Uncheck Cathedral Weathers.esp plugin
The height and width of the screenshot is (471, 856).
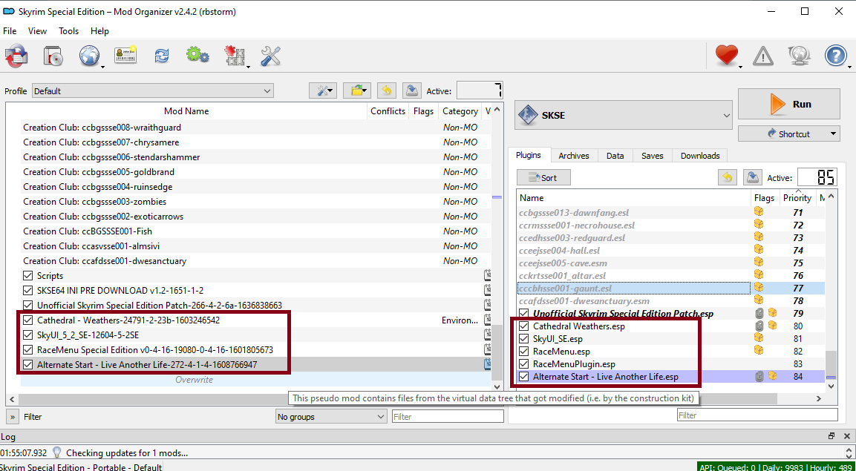pos(524,326)
